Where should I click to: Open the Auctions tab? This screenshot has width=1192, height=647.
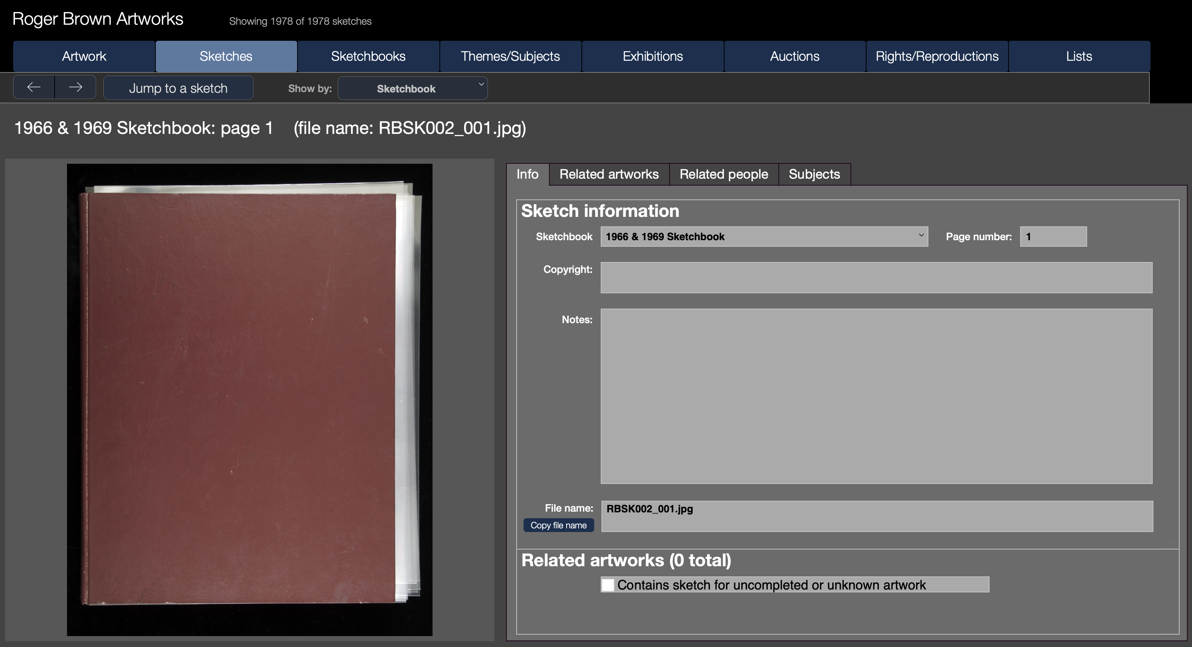tap(794, 56)
